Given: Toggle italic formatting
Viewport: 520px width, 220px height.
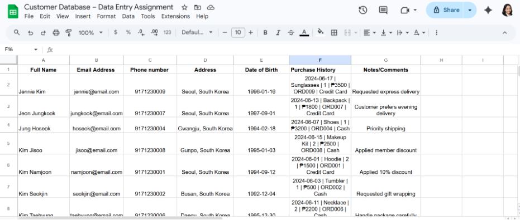Looking at the screenshot, I should pos(278,32).
